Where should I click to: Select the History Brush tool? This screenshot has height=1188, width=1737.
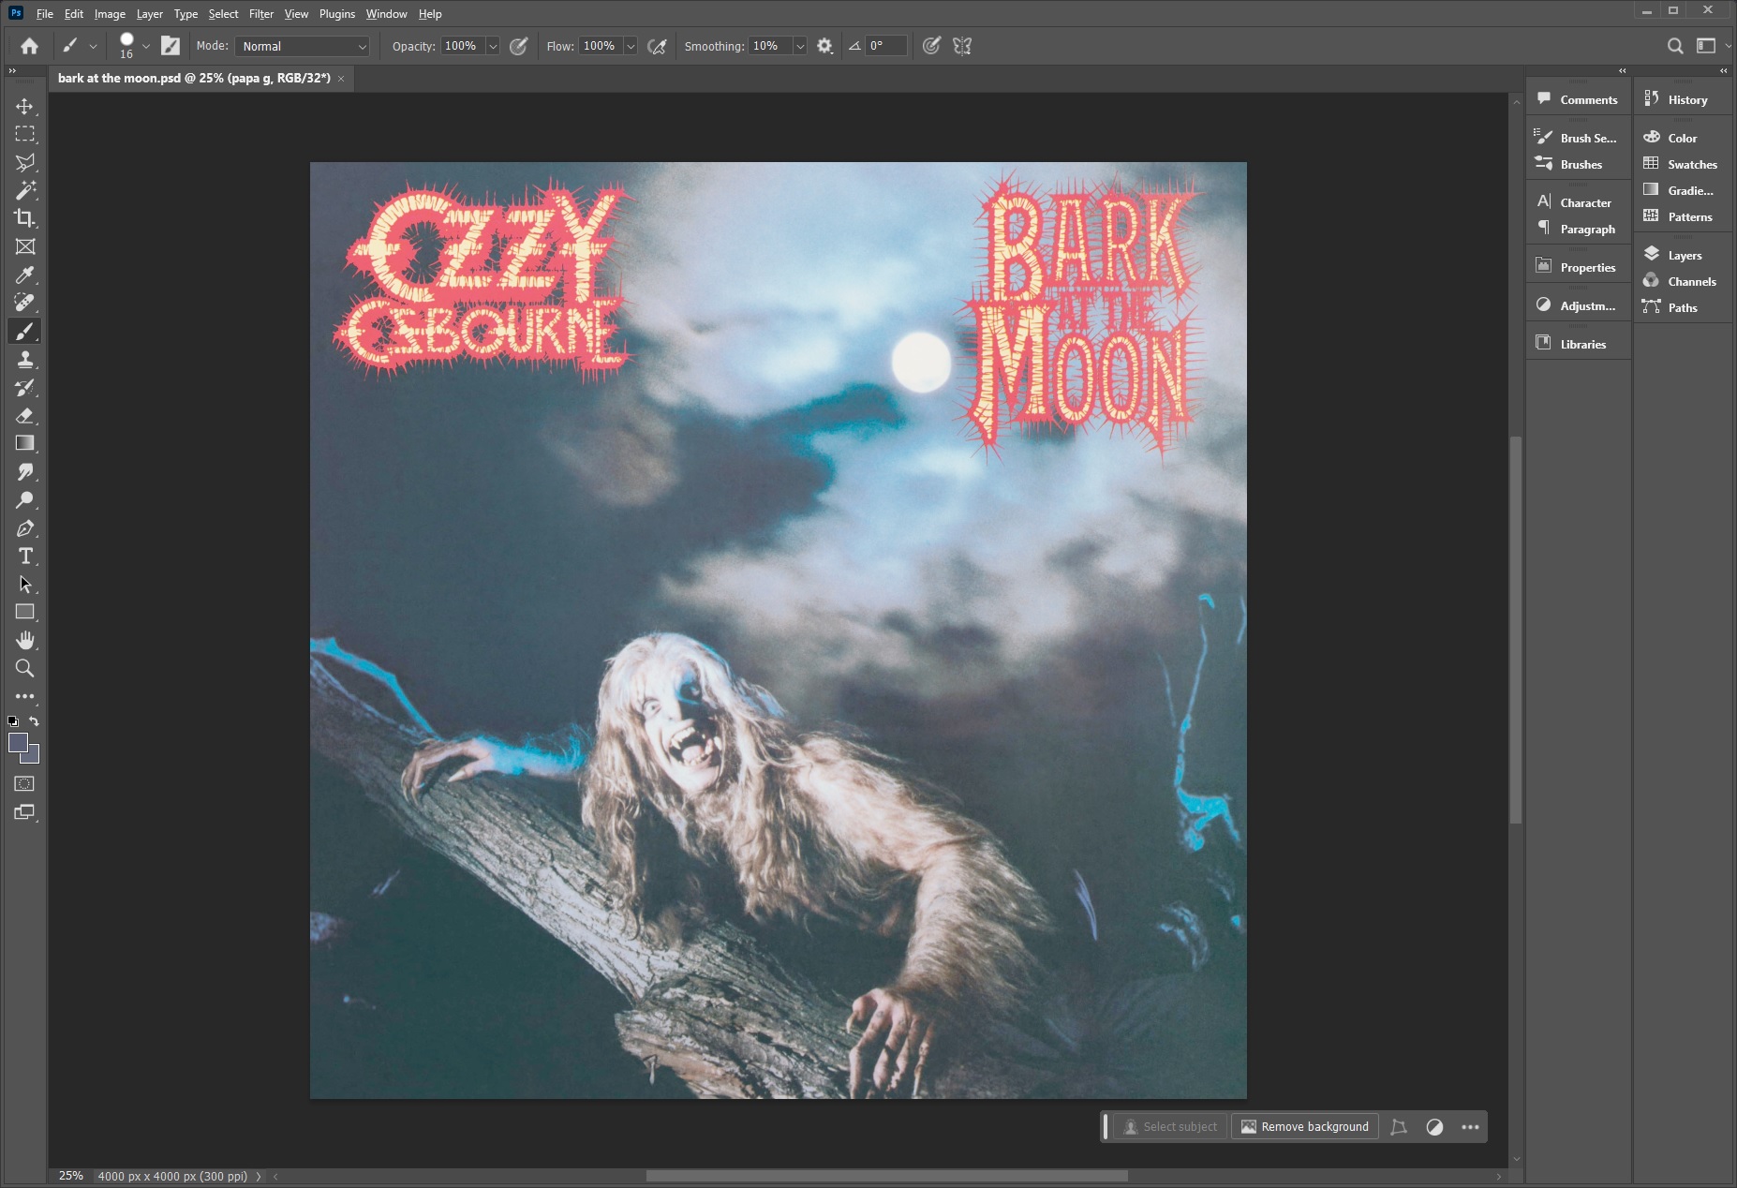[25, 387]
